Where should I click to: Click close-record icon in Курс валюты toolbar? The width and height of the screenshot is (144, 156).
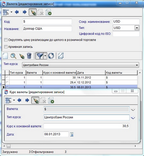(x=51, y=100)
